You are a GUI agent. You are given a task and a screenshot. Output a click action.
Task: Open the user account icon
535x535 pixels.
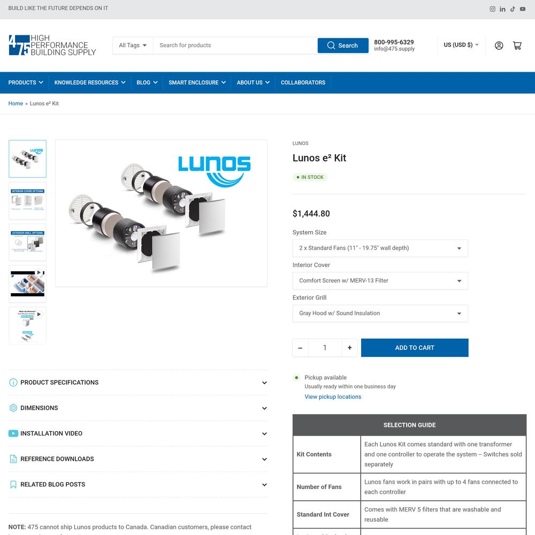pos(499,45)
